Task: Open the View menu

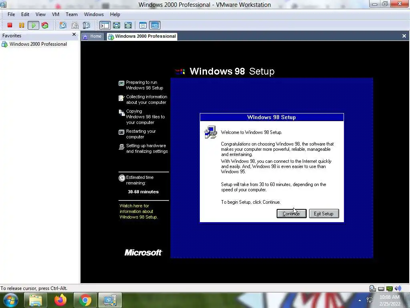Action: (40, 14)
